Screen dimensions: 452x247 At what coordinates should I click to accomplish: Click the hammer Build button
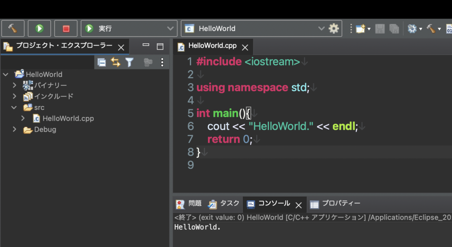tap(13, 29)
